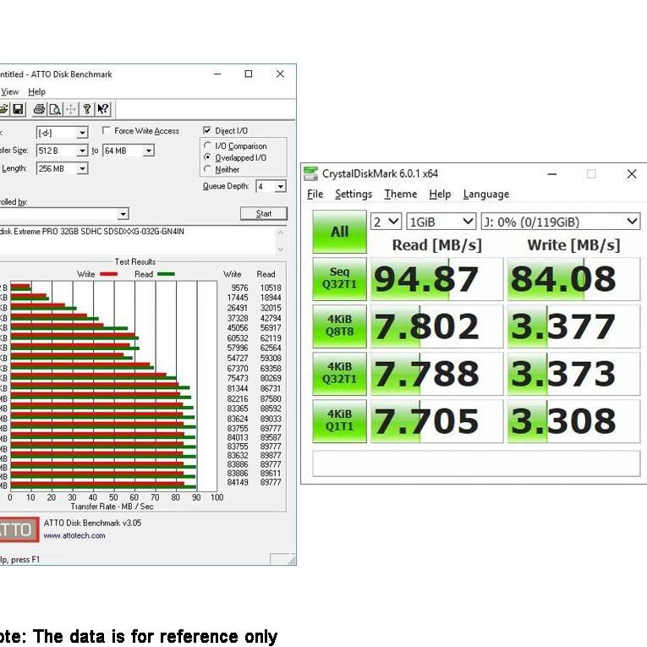The image size is (647, 647).
Task: Open the Queue Depth dropdown
Action: point(280,186)
